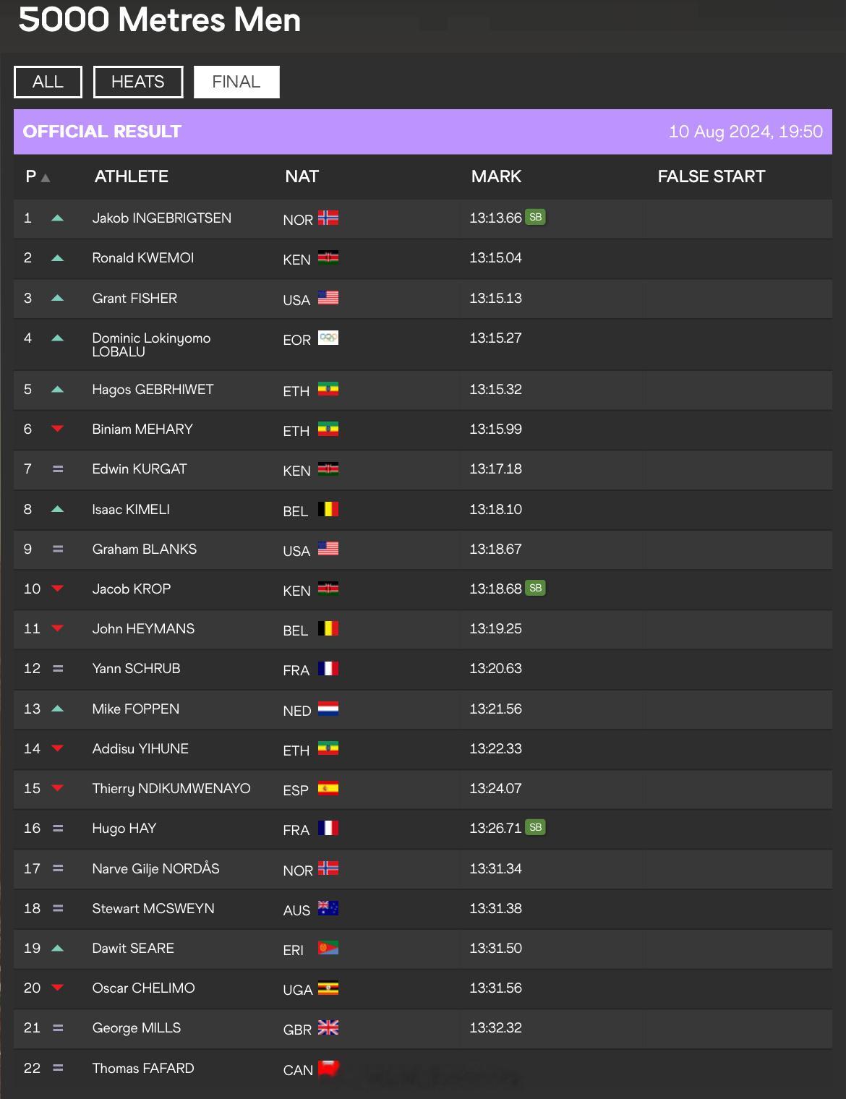Click the ATHLETE column header

click(x=132, y=176)
